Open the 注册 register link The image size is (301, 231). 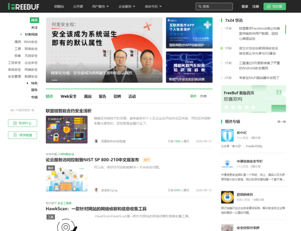(256, 6)
